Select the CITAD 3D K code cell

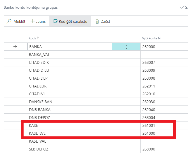pos(39,62)
